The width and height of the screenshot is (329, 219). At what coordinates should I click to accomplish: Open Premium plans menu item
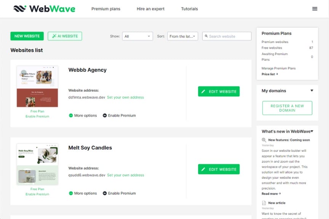[106, 9]
